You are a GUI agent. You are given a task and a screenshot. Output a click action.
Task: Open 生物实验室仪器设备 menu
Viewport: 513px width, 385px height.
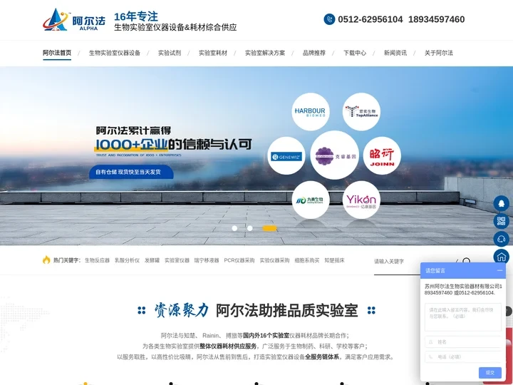click(x=115, y=53)
